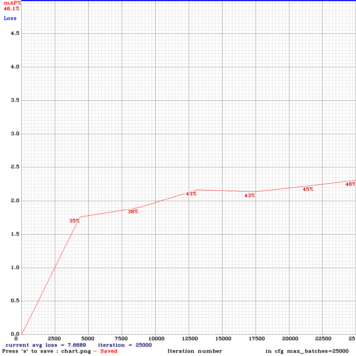Click the 46.1% mAP value
356x356 pixels.
click(x=12, y=9)
